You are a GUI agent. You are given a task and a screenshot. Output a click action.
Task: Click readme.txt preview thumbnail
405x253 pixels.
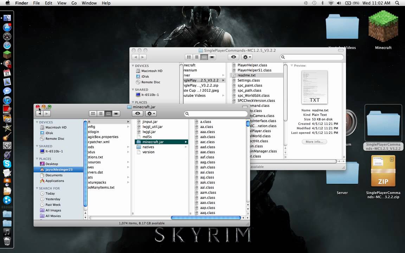click(x=314, y=87)
